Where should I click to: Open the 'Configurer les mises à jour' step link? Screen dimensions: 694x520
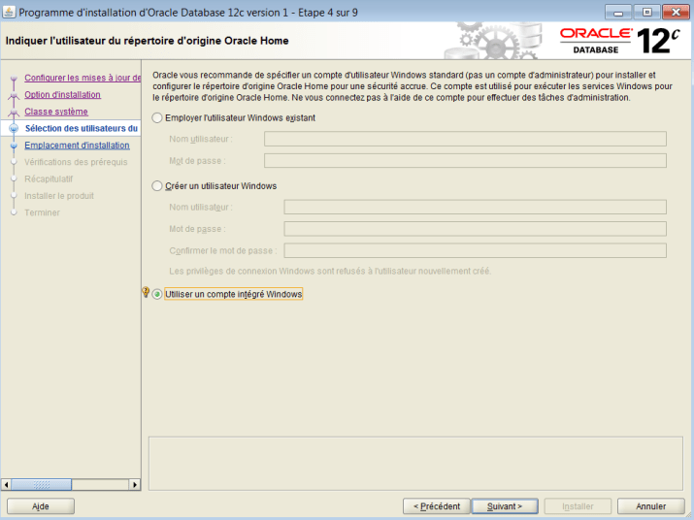coord(83,78)
